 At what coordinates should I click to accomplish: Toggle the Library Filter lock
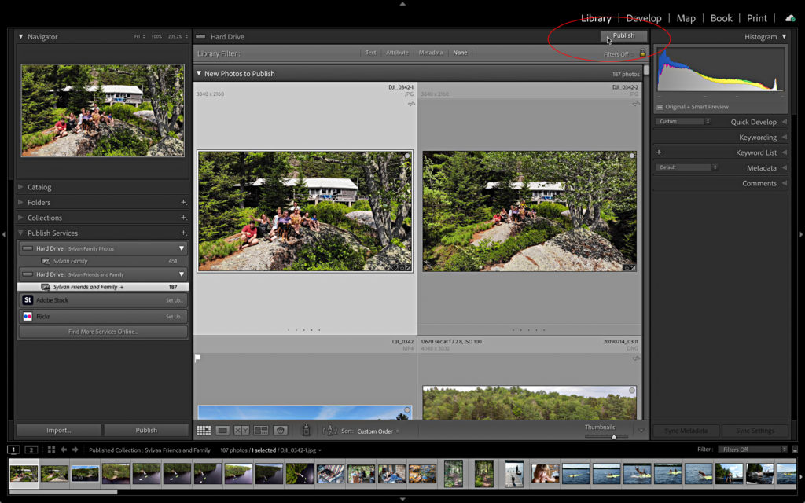point(642,53)
